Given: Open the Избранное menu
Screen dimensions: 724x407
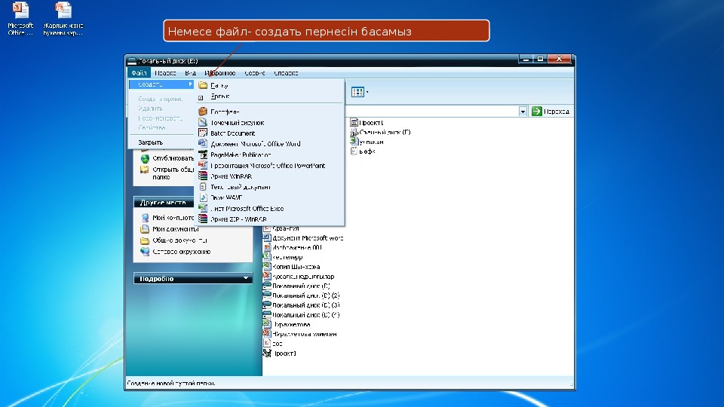Looking at the screenshot, I should point(219,73).
